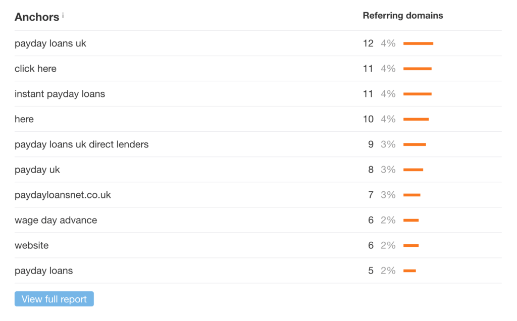The image size is (517, 321).
Task: Click domain count 7 for paydayloansnet.co.uk
Action: pyautogui.click(x=371, y=195)
